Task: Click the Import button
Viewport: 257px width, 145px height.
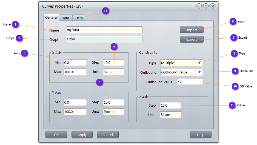Action: coord(192,30)
